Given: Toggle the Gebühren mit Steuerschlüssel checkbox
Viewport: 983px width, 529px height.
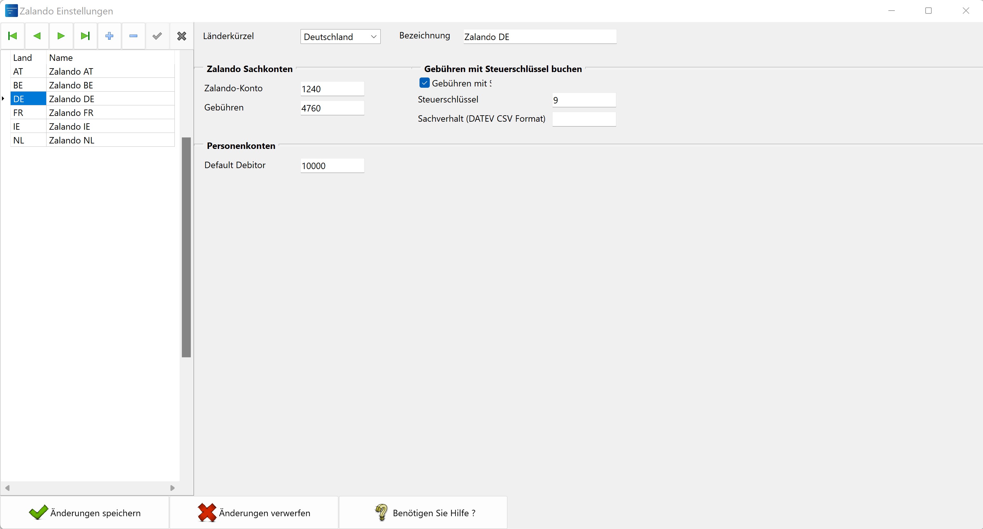Looking at the screenshot, I should pos(424,83).
